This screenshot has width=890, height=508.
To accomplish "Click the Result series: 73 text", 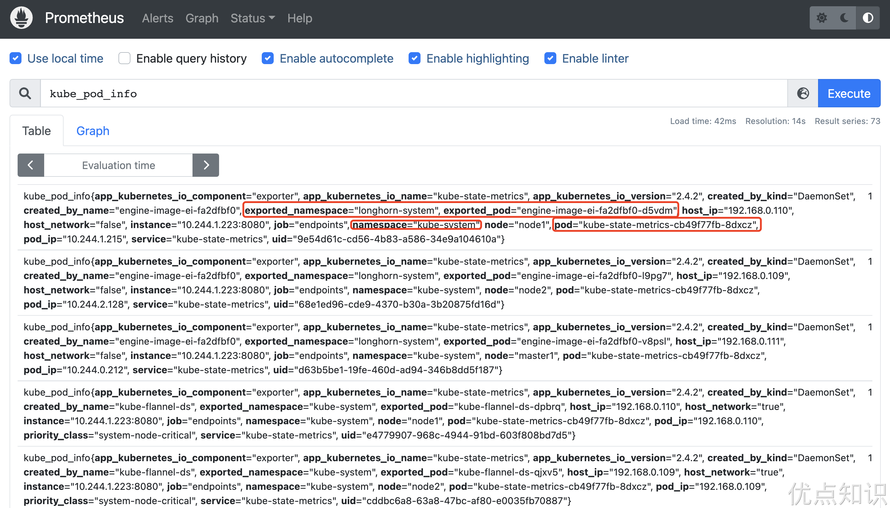I will 847,121.
